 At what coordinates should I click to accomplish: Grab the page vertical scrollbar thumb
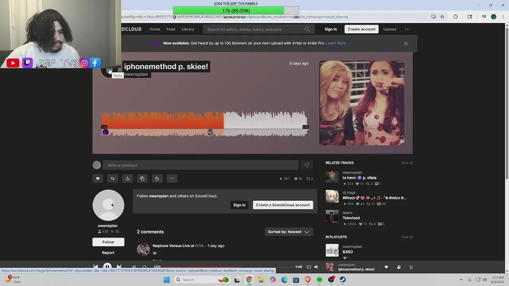[x=507, y=103]
